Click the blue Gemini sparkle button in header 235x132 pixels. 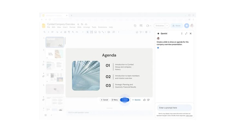186,26
